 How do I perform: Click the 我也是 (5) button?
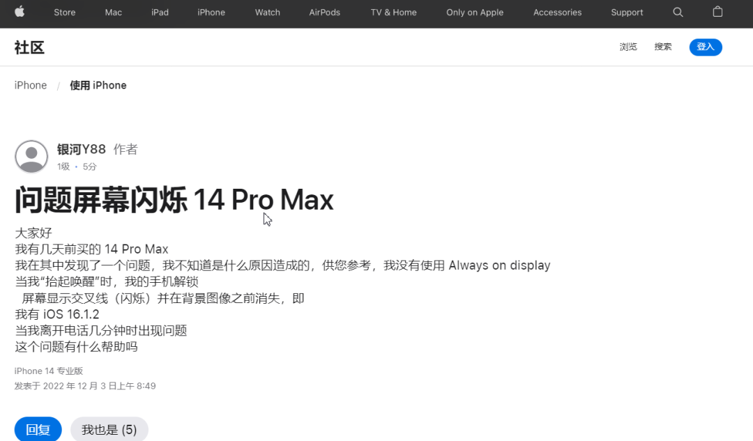click(x=109, y=429)
